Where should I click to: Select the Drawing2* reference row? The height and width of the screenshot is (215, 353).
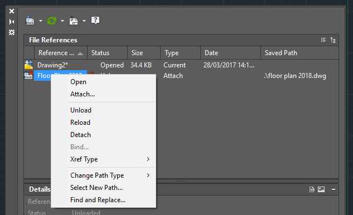point(181,65)
